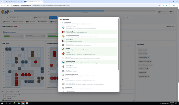The height and width of the screenshot is (105, 179).
Task: Click the Блицкриг lightning bolt icon
Action: [x=63, y=49]
